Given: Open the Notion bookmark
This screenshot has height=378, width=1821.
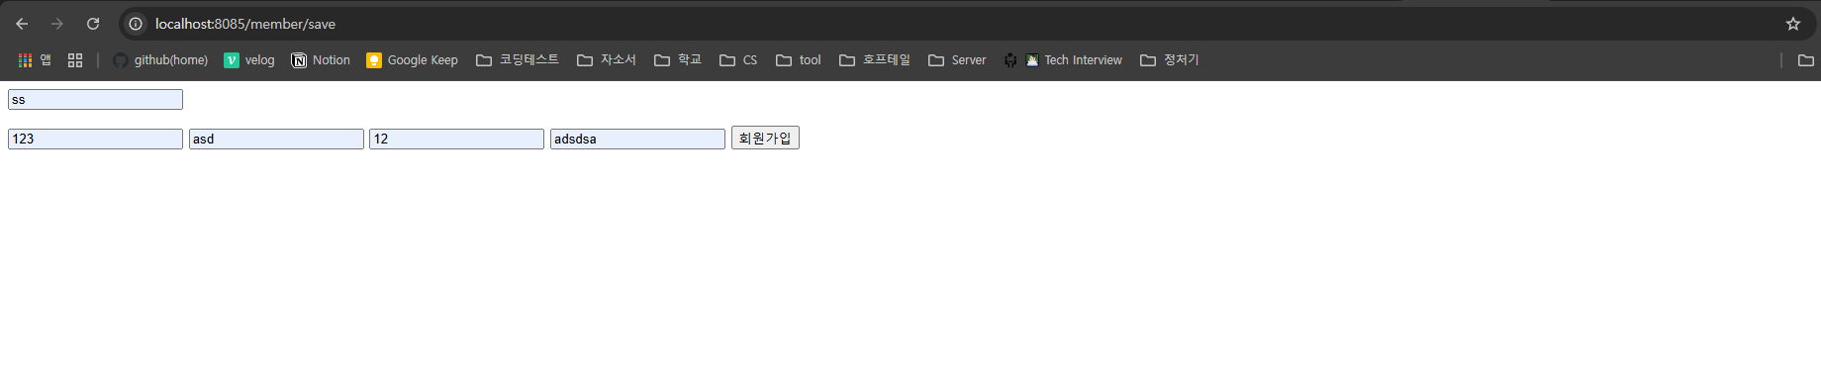Looking at the screenshot, I should pos(321,60).
